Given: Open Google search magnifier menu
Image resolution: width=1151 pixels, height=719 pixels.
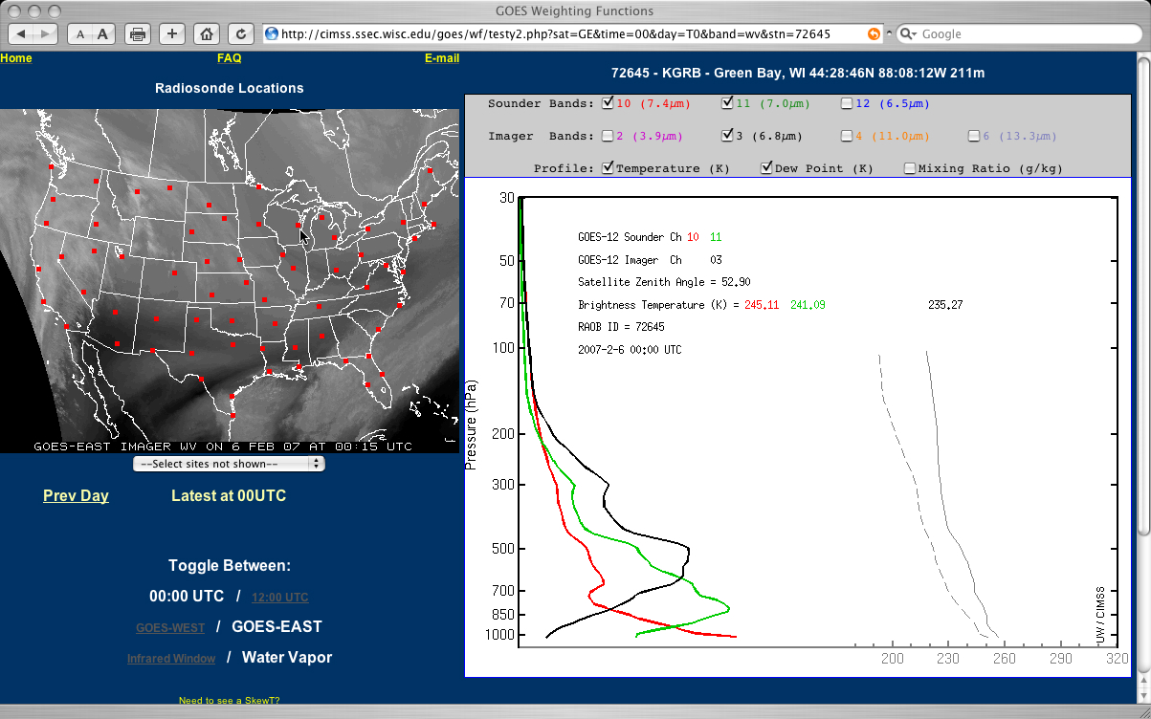Looking at the screenshot, I should (x=908, y=33).
